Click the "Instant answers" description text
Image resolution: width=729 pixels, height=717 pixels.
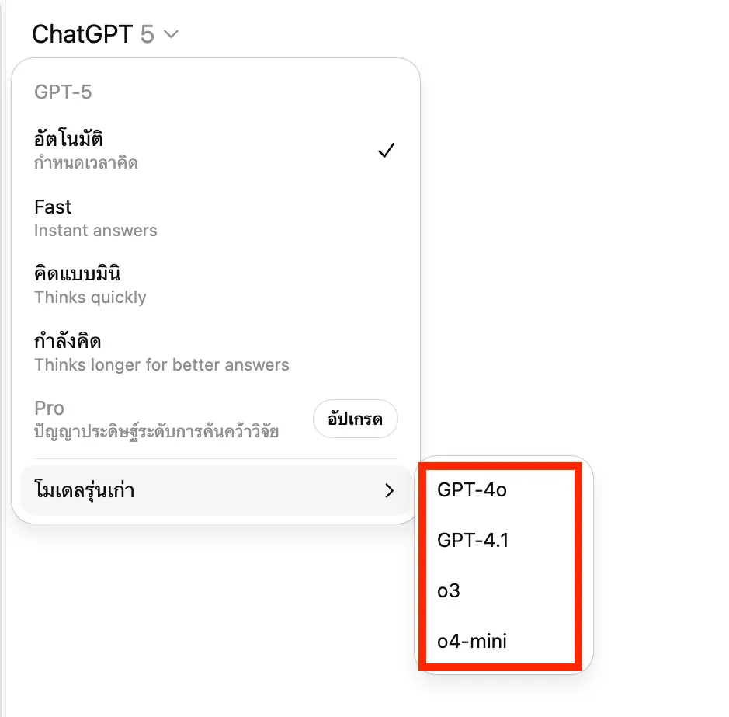click(95, 231)
